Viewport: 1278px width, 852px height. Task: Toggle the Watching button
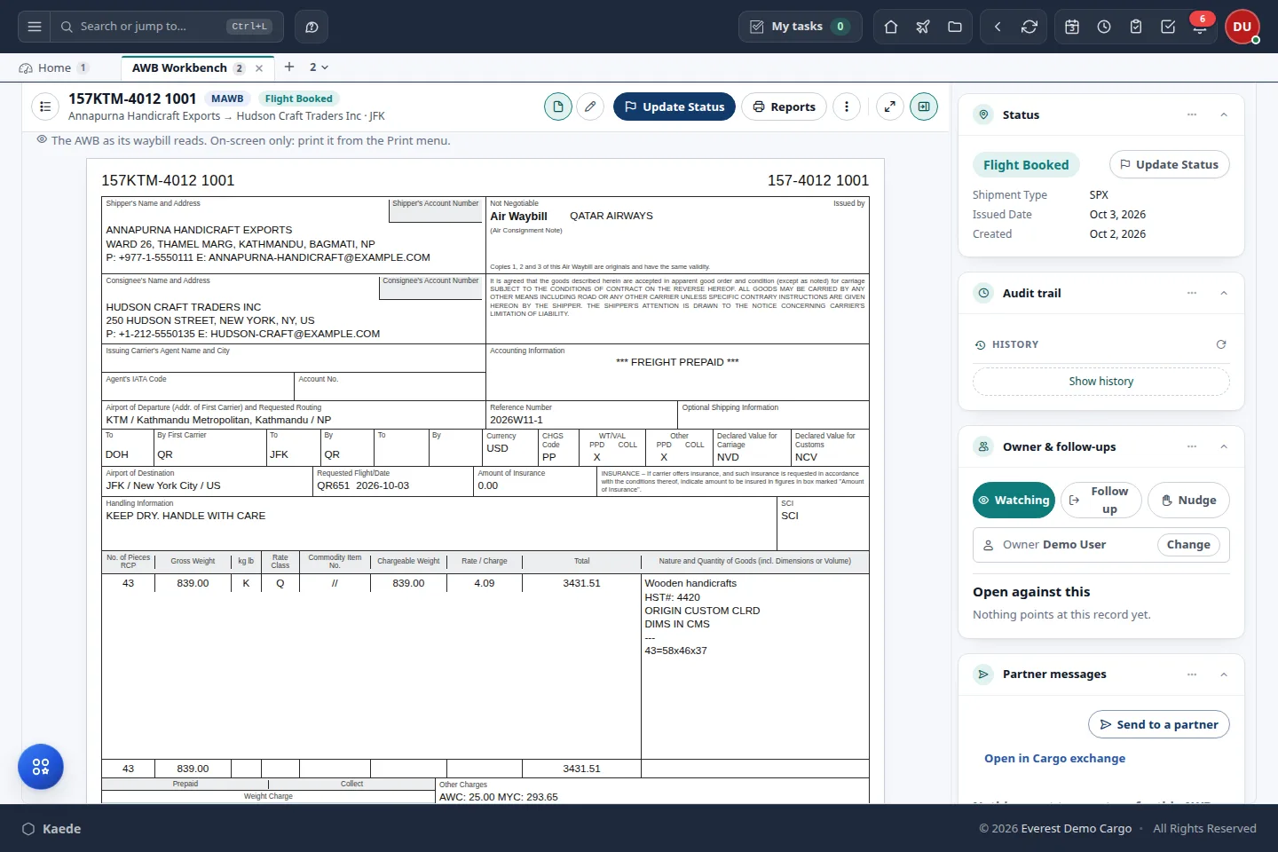(1014, 500)
